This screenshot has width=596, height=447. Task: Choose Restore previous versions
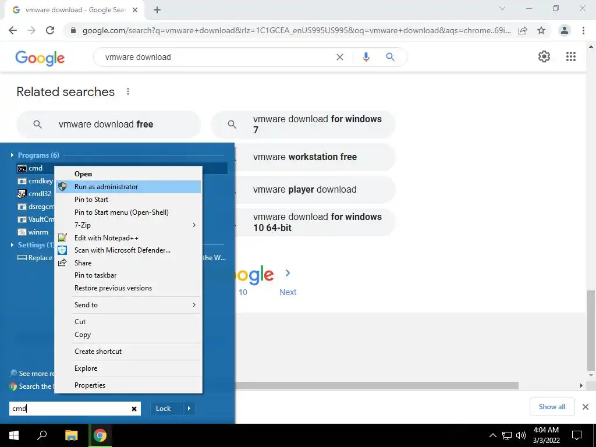129,288
